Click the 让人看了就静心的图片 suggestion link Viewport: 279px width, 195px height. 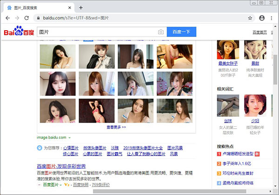pos(146,154)
